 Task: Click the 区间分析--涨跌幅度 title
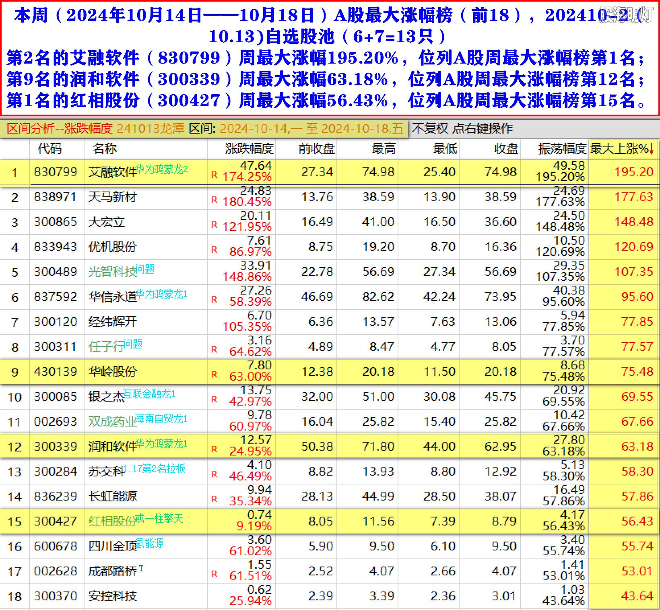coord(60,129)
